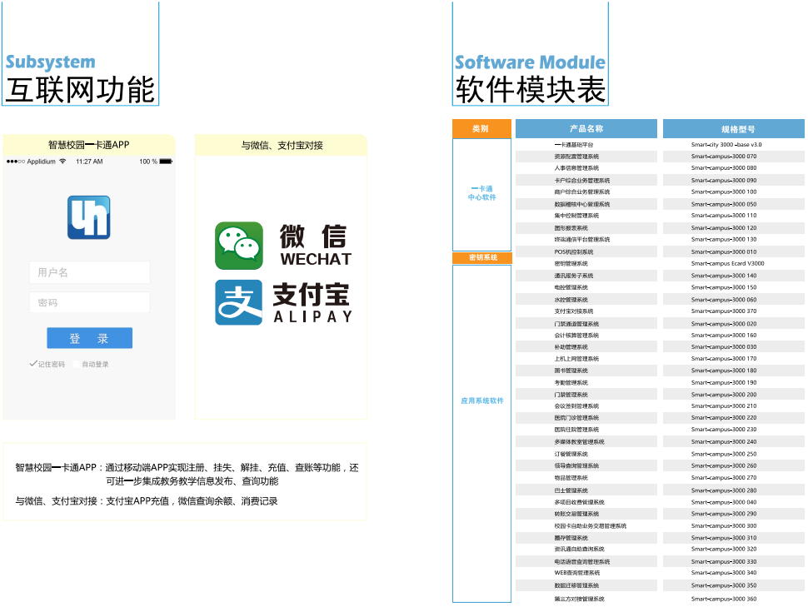Click the 集中控制管理系统 row

click(586, 216)
